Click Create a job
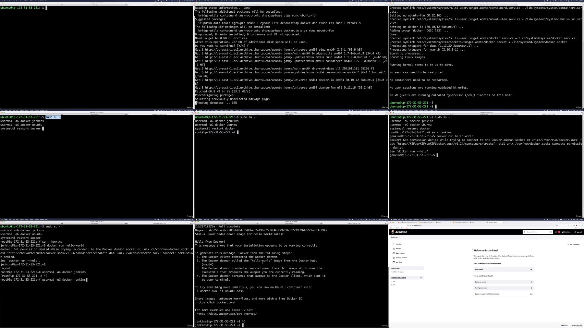 click(x=504, y=269)
